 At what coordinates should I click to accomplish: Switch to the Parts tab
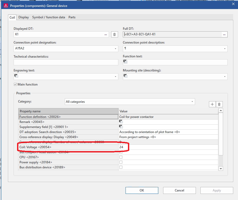tap(72, 17)
